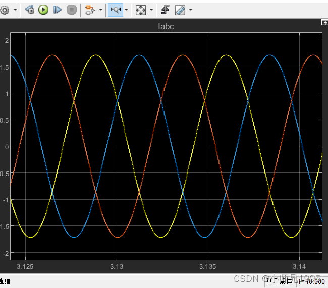Click the maximize axes button near Iabc
The image size is (328, 288).
[x=324, y=22]
